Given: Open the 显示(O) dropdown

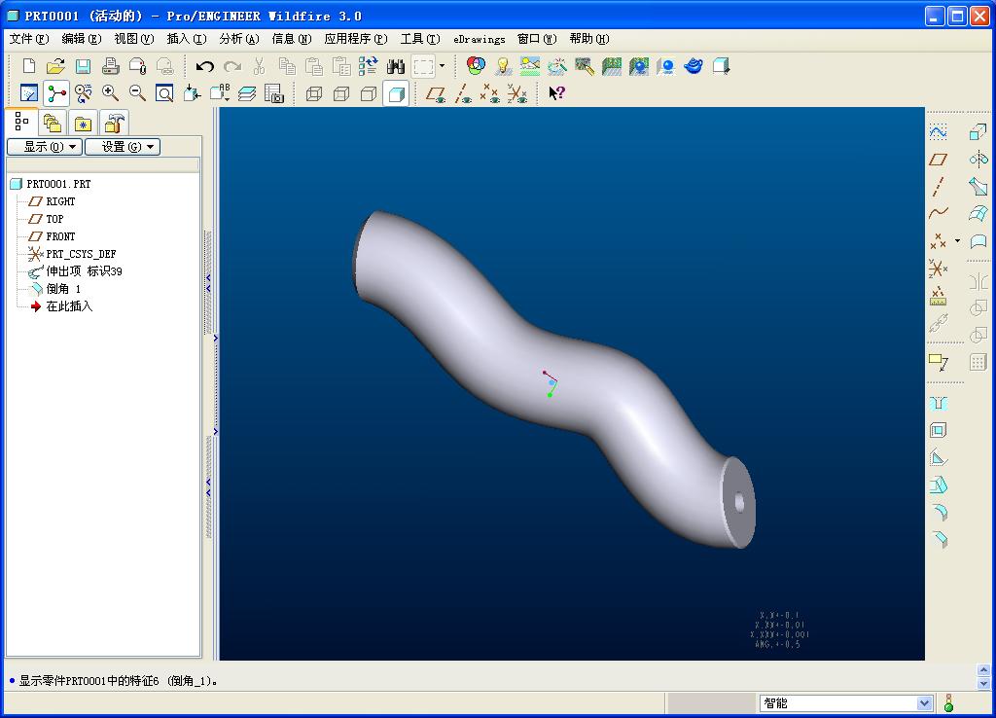Looking at the screenshot, I should coord(45,147).
